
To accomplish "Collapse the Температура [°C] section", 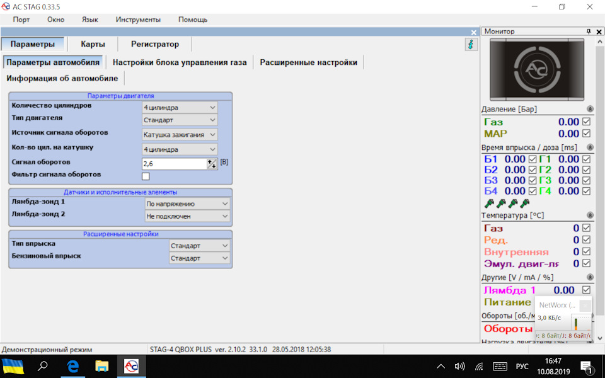I will pyautogui.click(x=590, y=215).
